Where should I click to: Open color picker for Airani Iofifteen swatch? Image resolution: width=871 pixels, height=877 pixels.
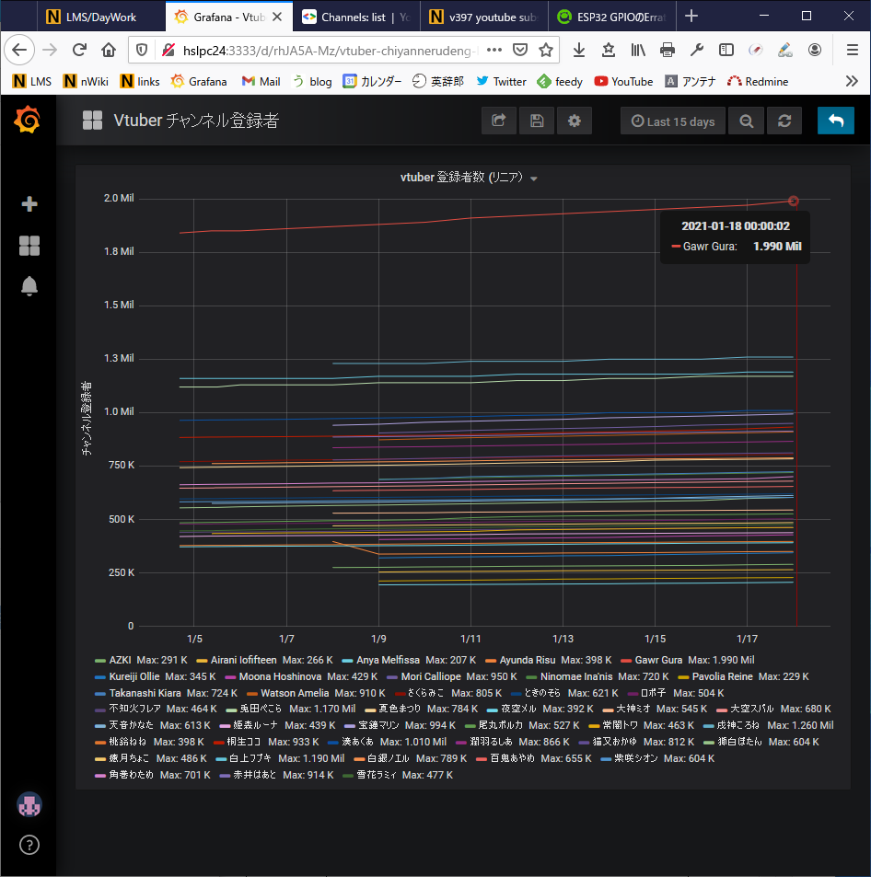[x=202, y=661]
